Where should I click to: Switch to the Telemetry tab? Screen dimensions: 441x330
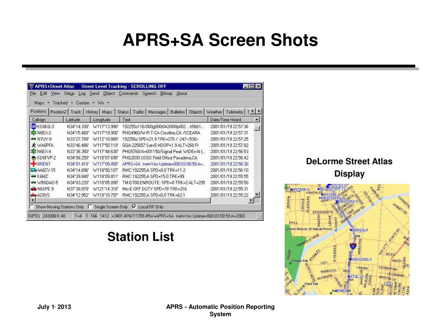235,112
